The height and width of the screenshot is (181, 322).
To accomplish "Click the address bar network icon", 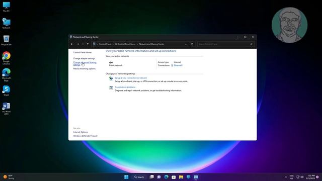I will (x=94, y=44).
